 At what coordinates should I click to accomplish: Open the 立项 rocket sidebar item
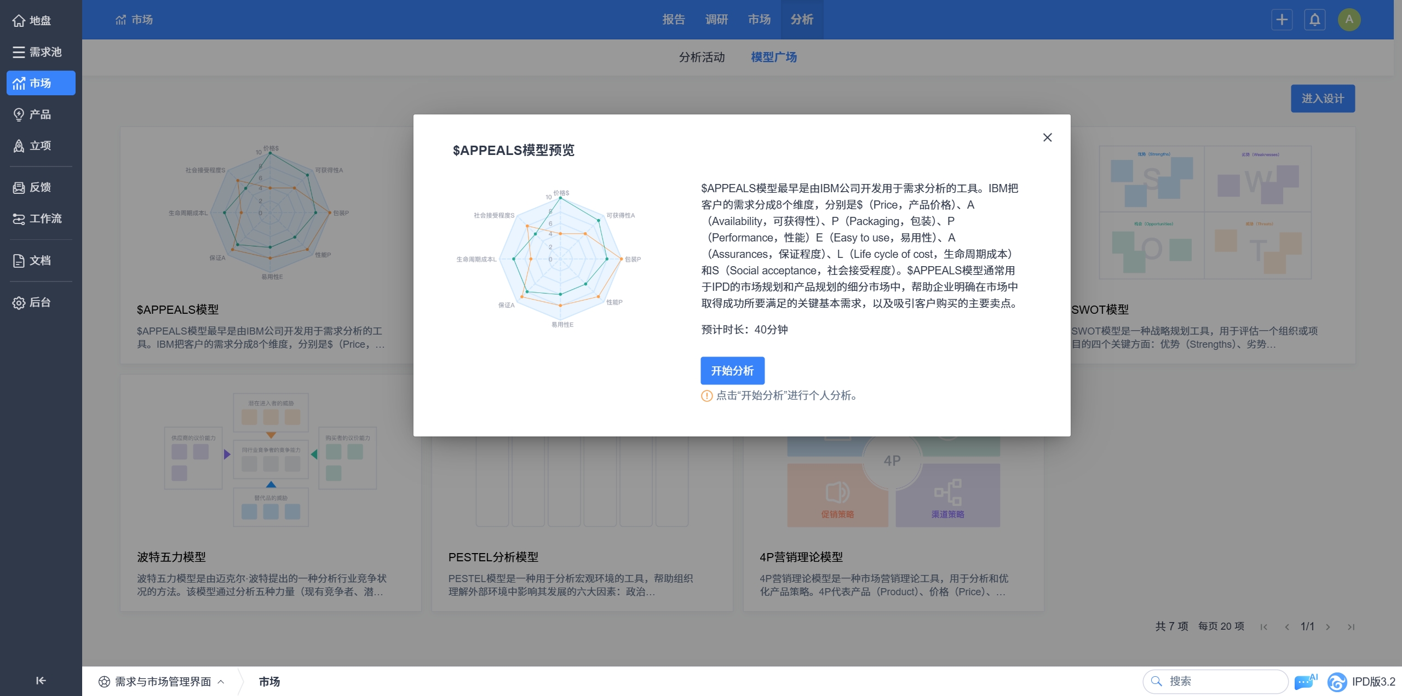click(x=41, y=146)
